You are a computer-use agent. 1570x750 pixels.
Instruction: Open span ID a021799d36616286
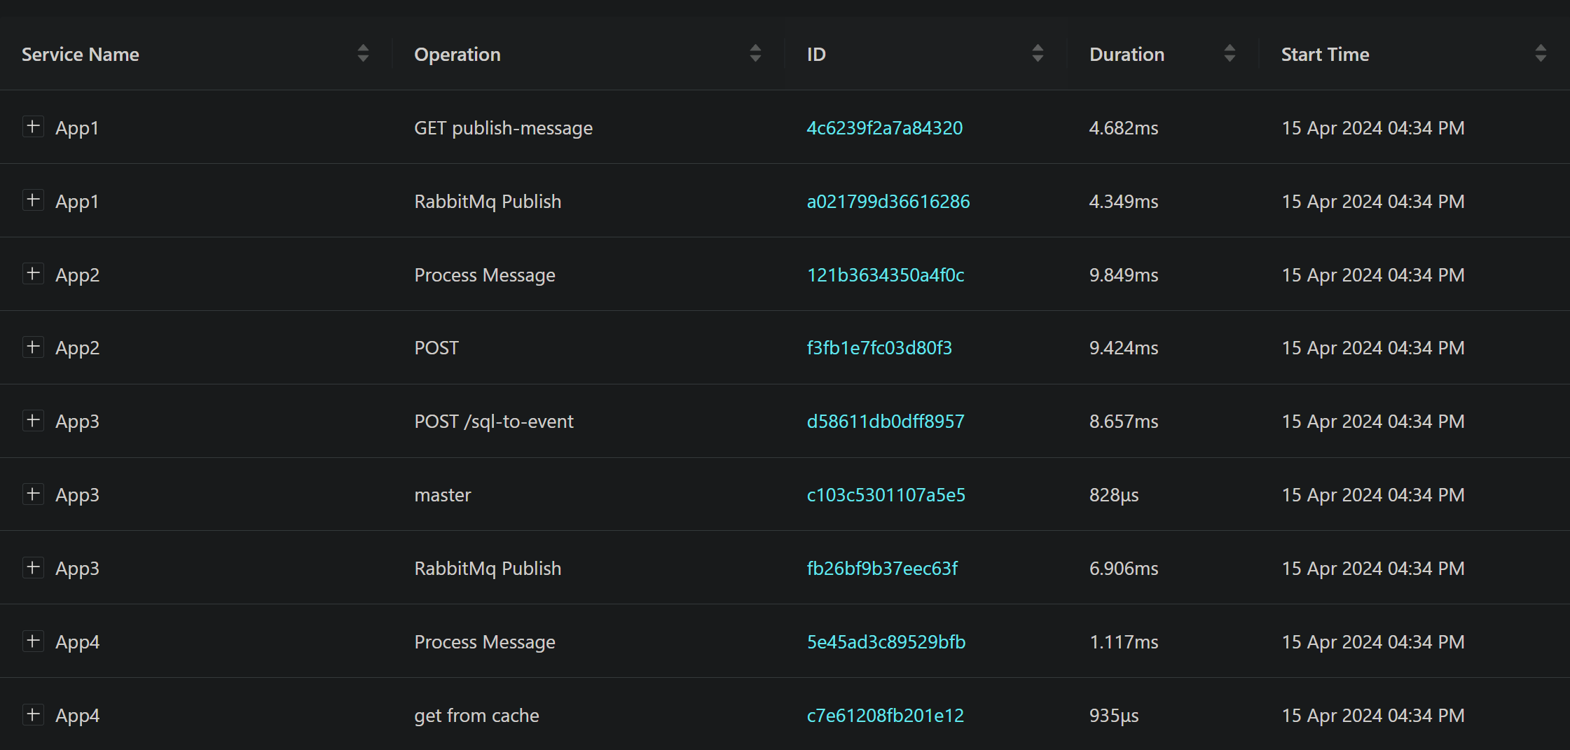[888, 202]
